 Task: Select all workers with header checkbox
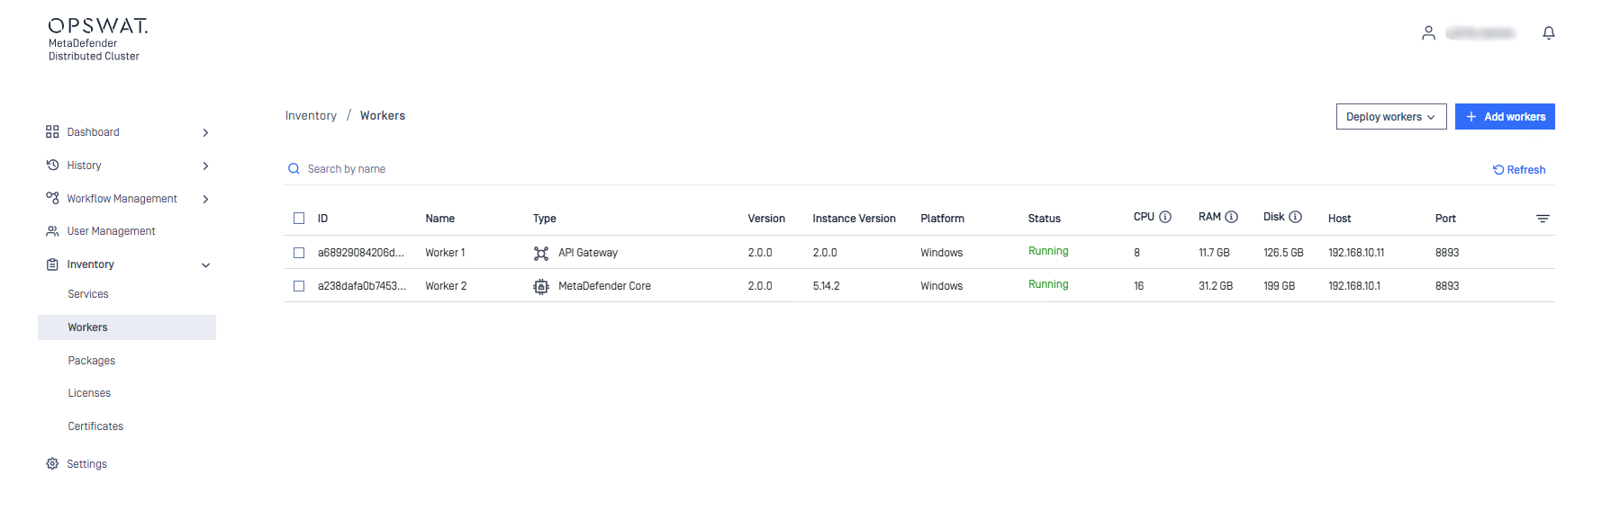[299, 219]
